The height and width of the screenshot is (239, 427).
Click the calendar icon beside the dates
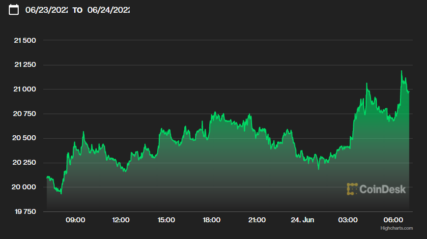[x=14, y=9]
